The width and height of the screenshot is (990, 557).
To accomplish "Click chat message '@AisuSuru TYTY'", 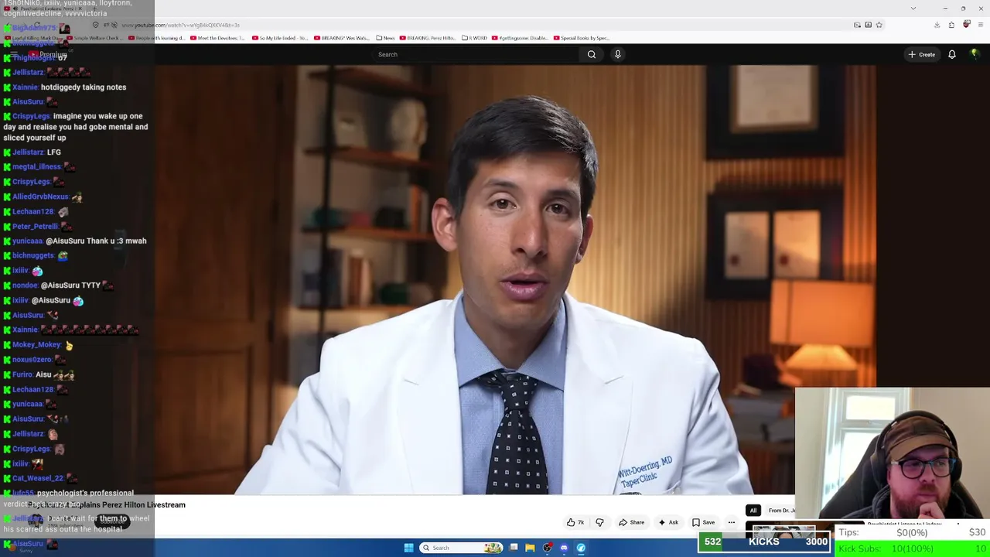I will (70, 285).
